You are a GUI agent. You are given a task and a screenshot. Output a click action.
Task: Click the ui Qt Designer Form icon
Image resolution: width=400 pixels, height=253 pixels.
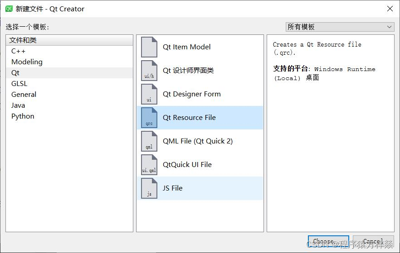click(x=149, y=94)
